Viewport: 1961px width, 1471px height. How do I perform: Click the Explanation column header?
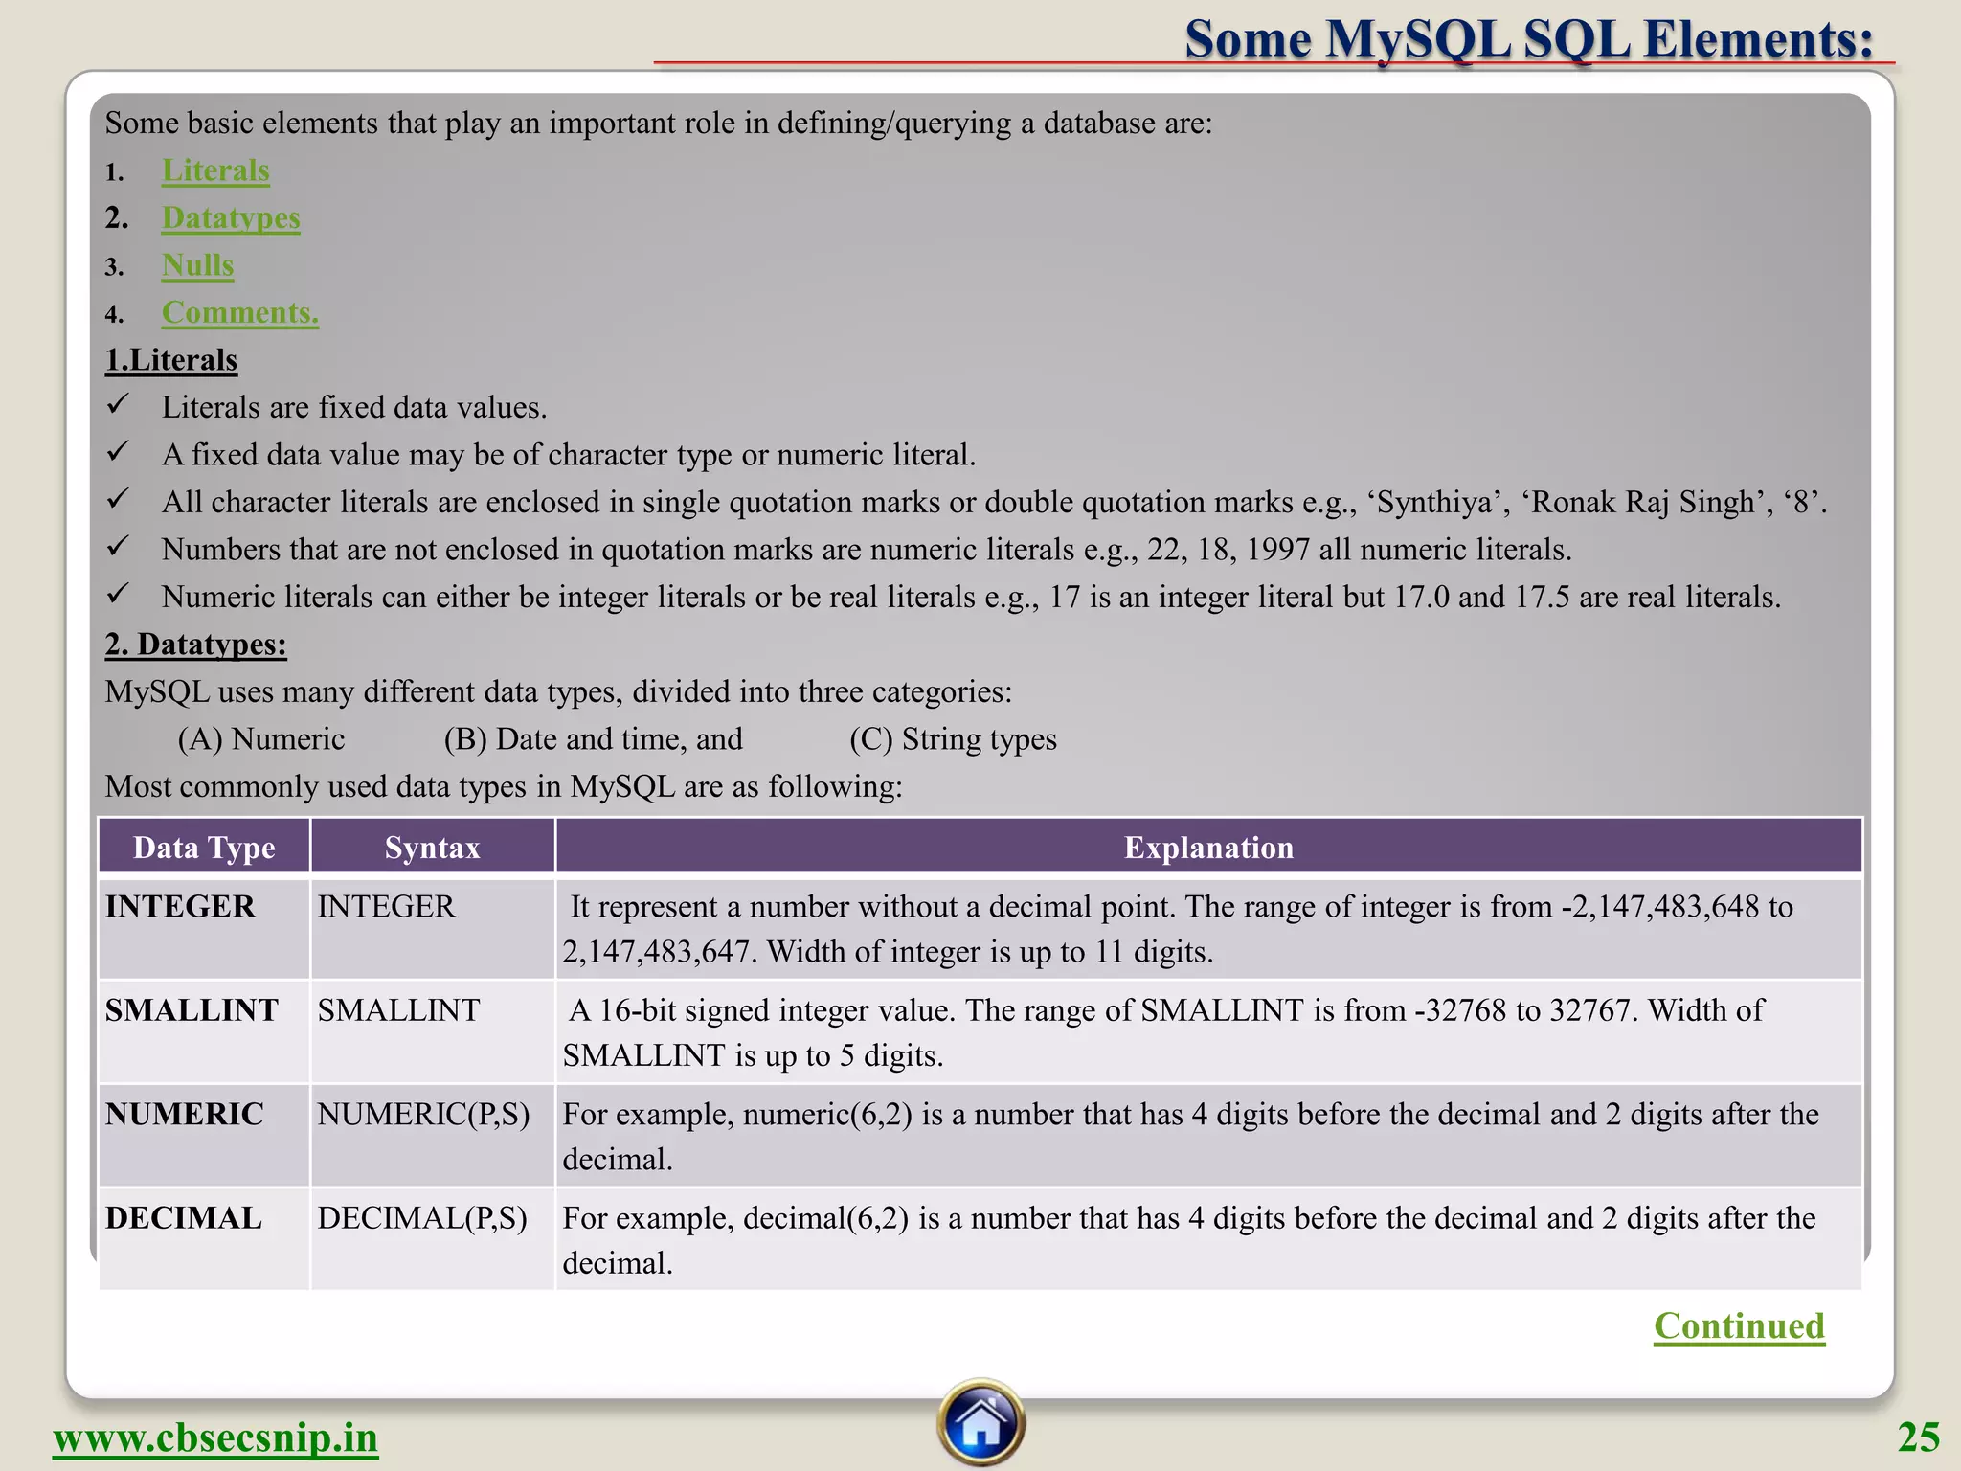click(1208, 848)
